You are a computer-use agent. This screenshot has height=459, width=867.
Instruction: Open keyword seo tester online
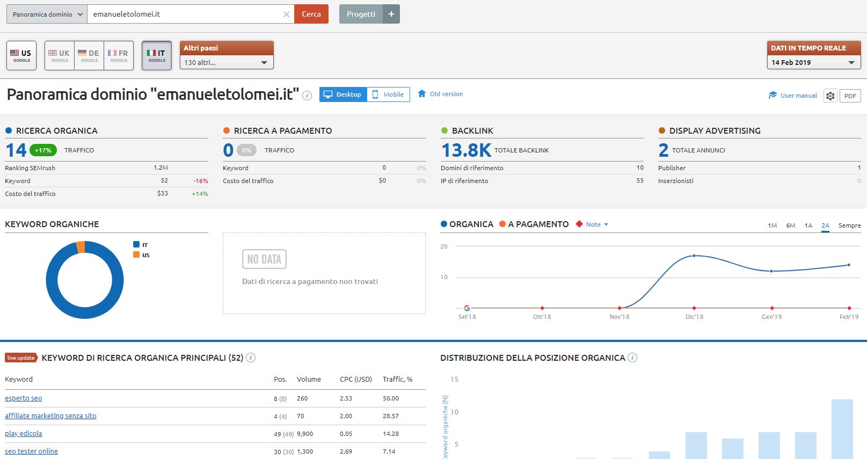[31, 451]
